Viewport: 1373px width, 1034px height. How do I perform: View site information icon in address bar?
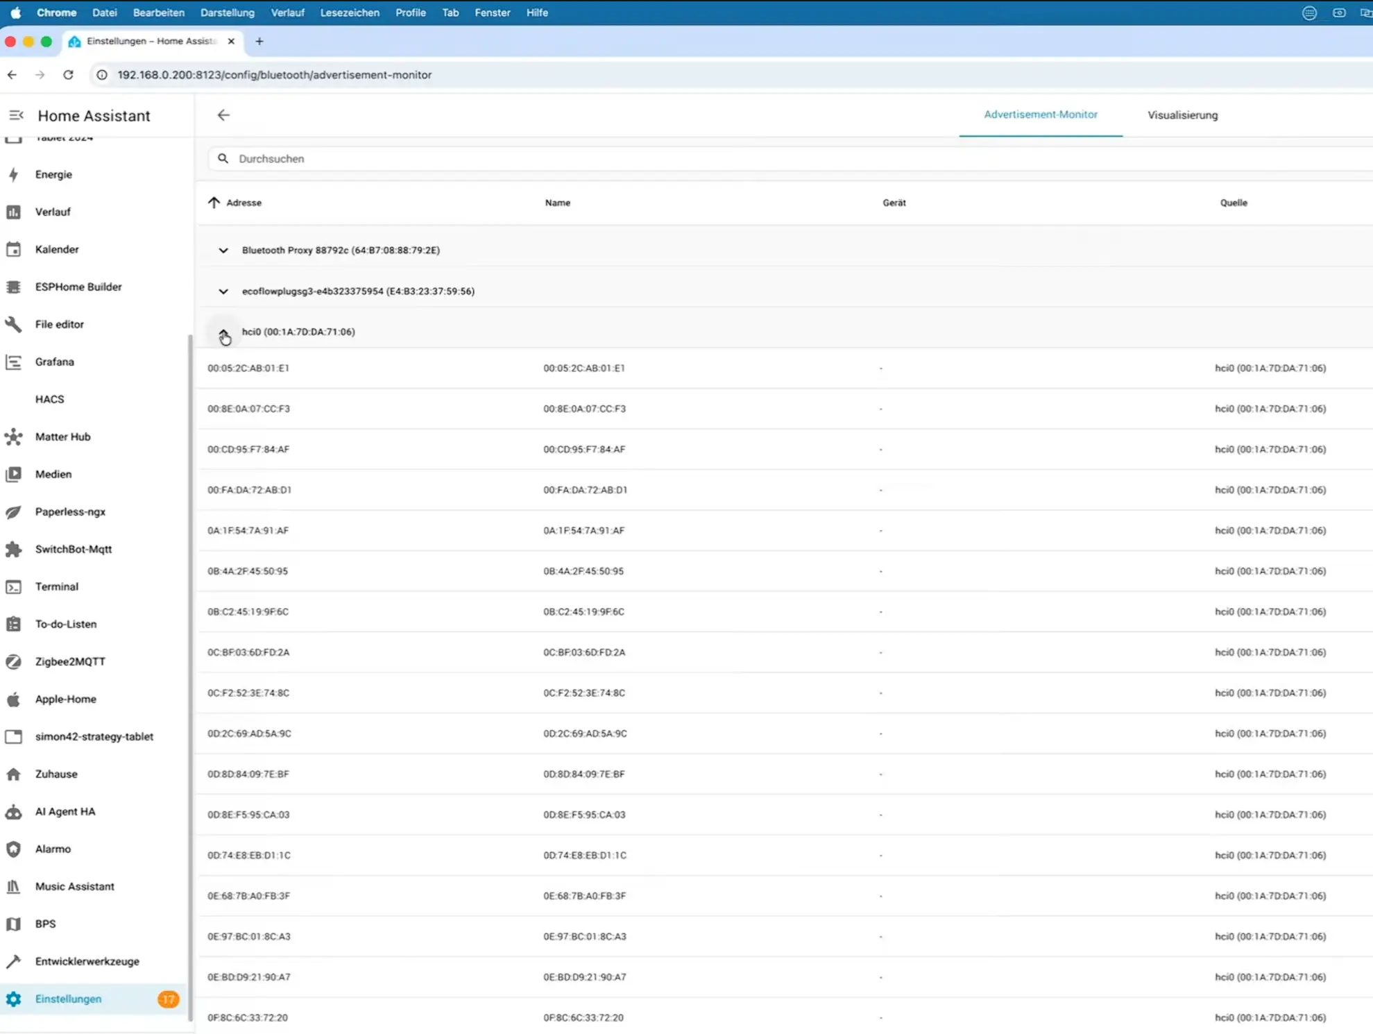click(x=102, y=75)
